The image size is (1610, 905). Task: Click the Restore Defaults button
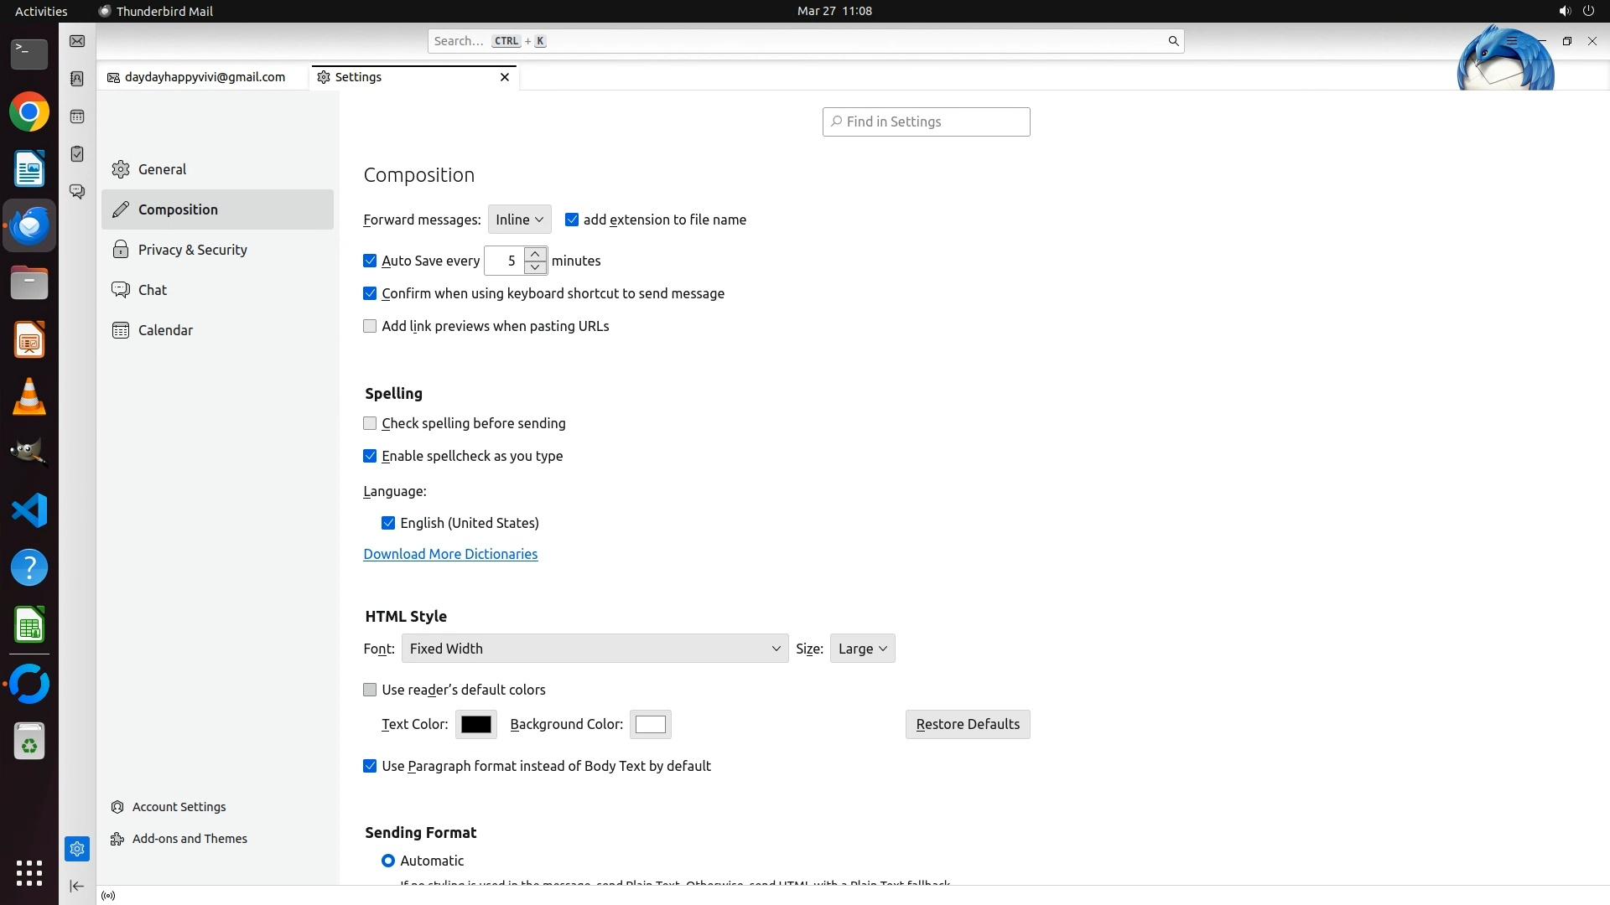tap(967, 725)
